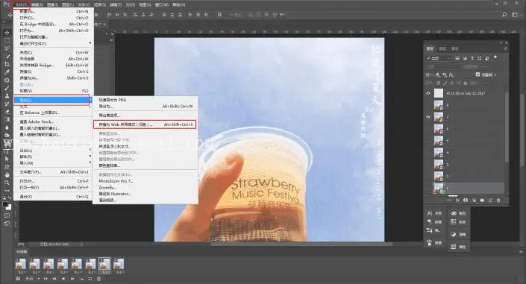
Task: Select the Zoom magnifier tool
Action: (7, 183)
